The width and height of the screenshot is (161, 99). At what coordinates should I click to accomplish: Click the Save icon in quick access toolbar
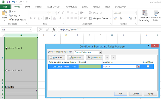pyautogui.click(x=8, y=2)
